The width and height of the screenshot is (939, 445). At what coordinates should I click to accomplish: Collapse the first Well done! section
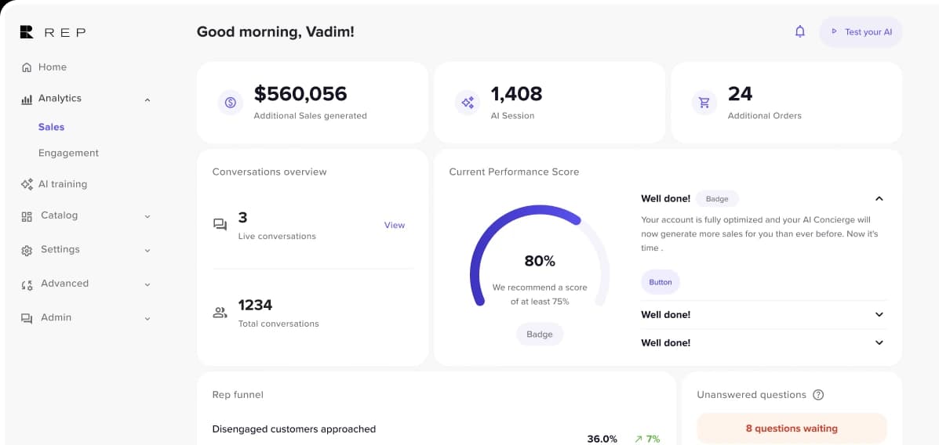[879, 198]
